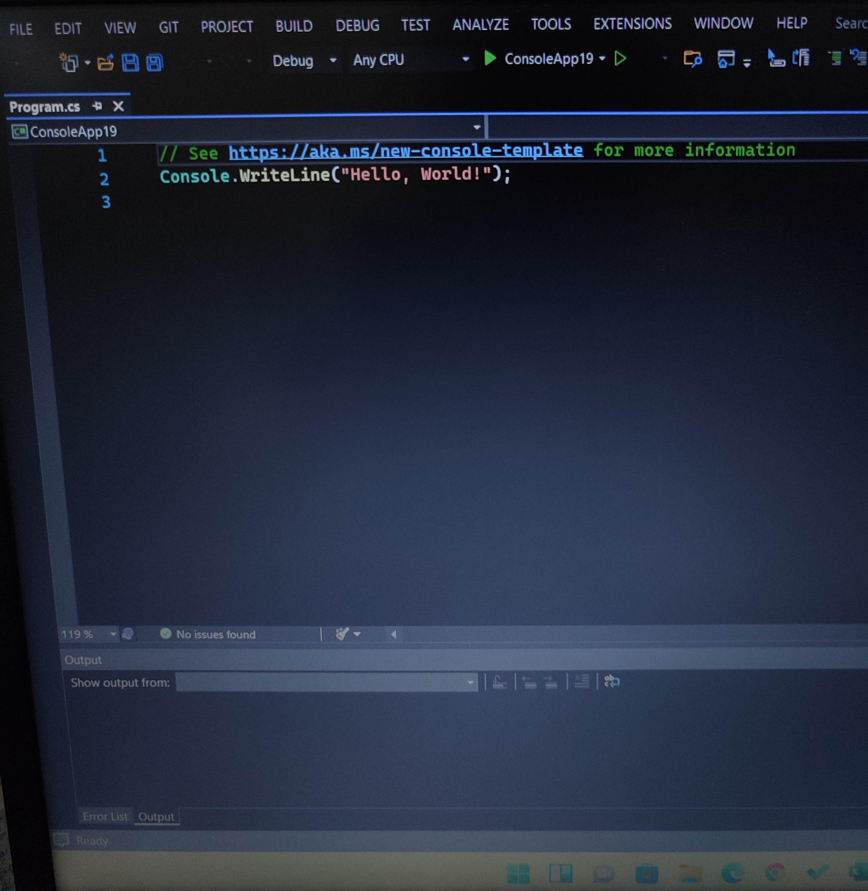Save the current file icon

click(x=130, y=62)
